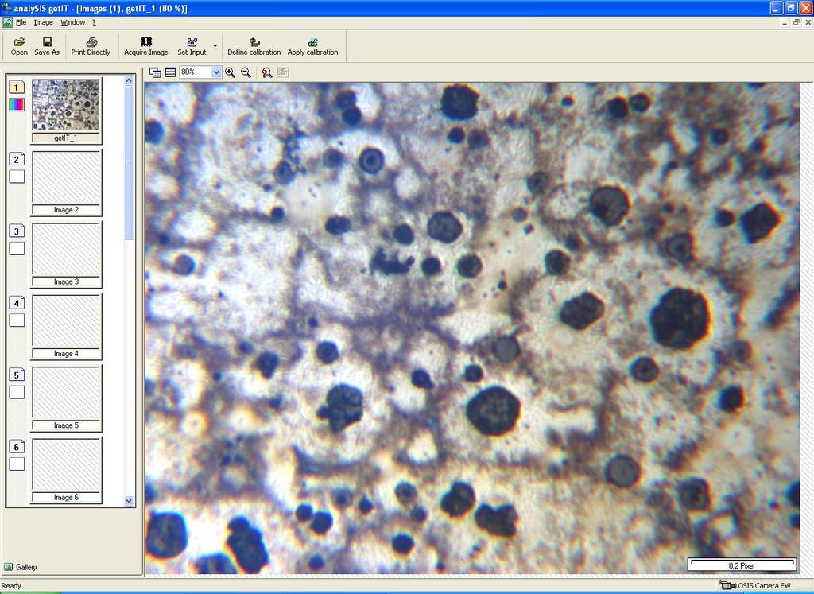Screen dimensions: 814x594
Task: Click the Image 3 name label
Action: point(66,282)
